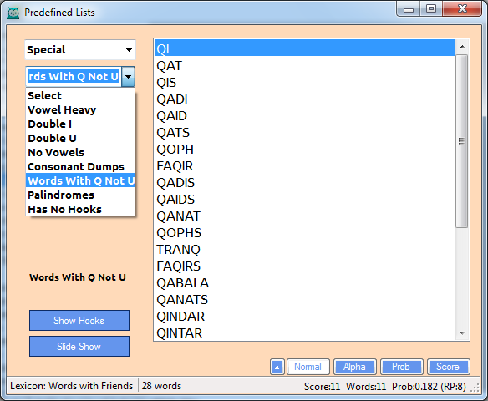The height and width of the screenshot is (401, 488).
Task: Click the scroll-up arrow of the word list
Action: (x=462, y=47)
